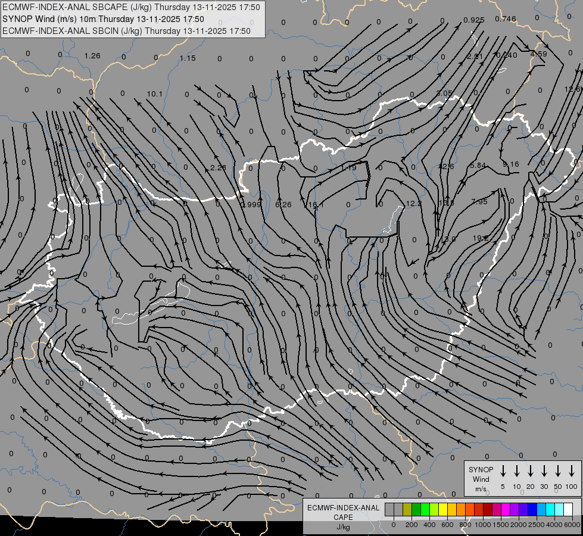Click the wind arrow above the 5 m/s label

point(503,471)
